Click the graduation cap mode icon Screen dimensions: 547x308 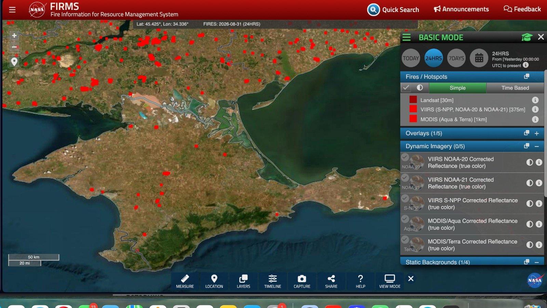[x=527, y=37]
